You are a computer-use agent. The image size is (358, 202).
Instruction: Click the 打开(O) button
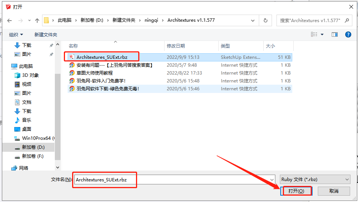pyautogui.click(x=296, y=191)
